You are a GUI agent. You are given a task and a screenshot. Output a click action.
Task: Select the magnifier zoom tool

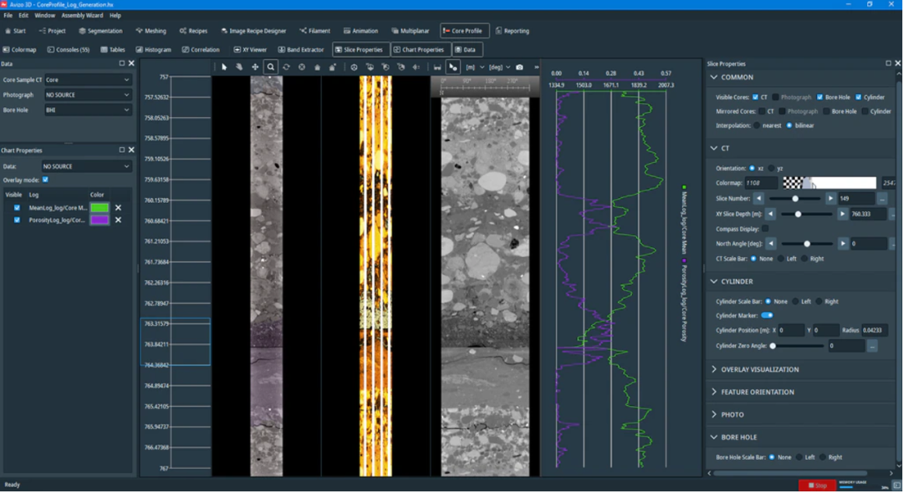(271, 67)
